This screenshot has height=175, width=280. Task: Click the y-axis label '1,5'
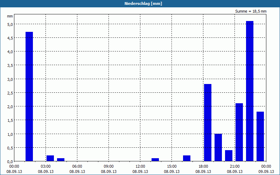click(x=10, y=120)
